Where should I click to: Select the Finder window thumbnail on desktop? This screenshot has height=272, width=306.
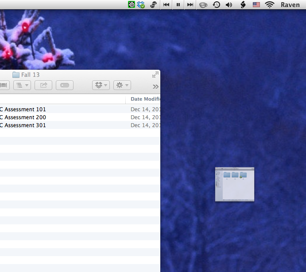click(x=235, y=184)
